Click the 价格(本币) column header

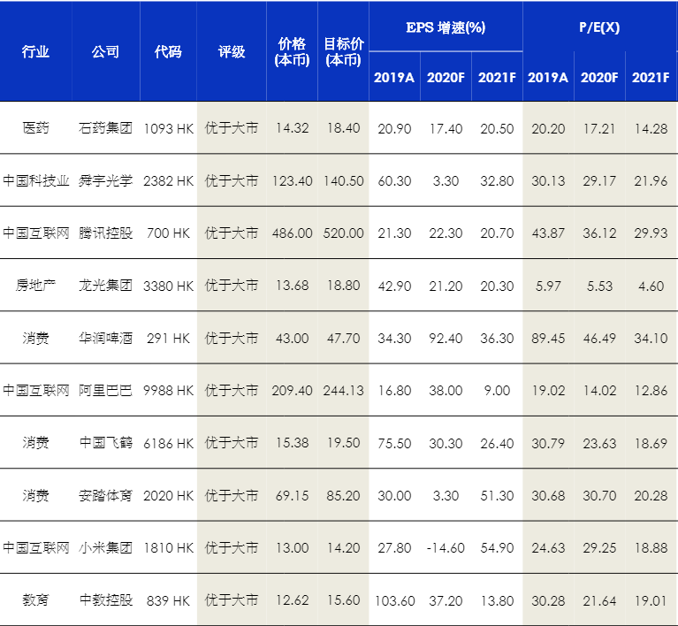tap(292, 52)
